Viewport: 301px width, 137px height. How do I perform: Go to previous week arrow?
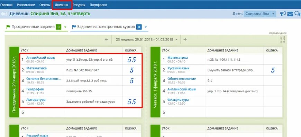click(x=106, y=39)
